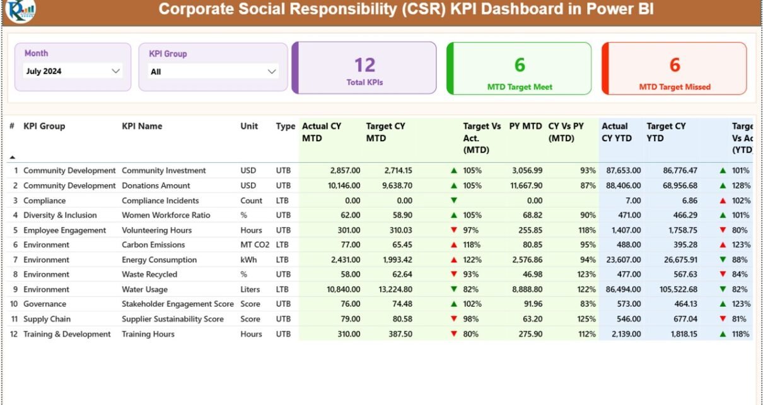Click green up arrow in Community Investment row
This screenshot has width=763, height=405.
pos(453,170)
